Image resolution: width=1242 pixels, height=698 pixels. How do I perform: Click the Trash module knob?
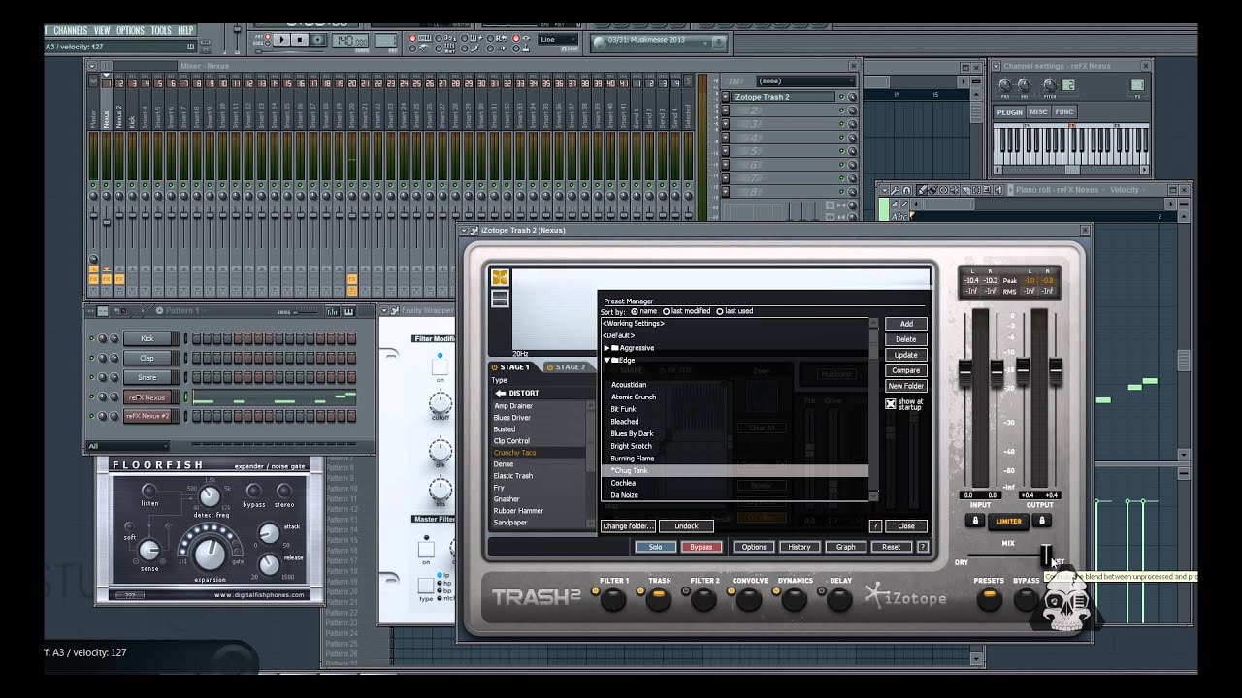(659, 600)
